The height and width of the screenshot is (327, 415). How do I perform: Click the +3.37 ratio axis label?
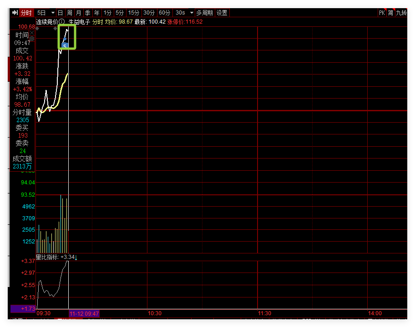pos(28,261)
